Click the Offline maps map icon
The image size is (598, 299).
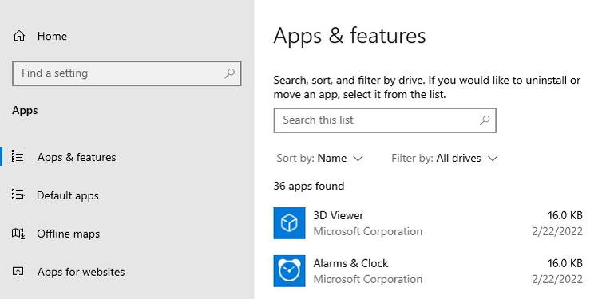point(18,233)
